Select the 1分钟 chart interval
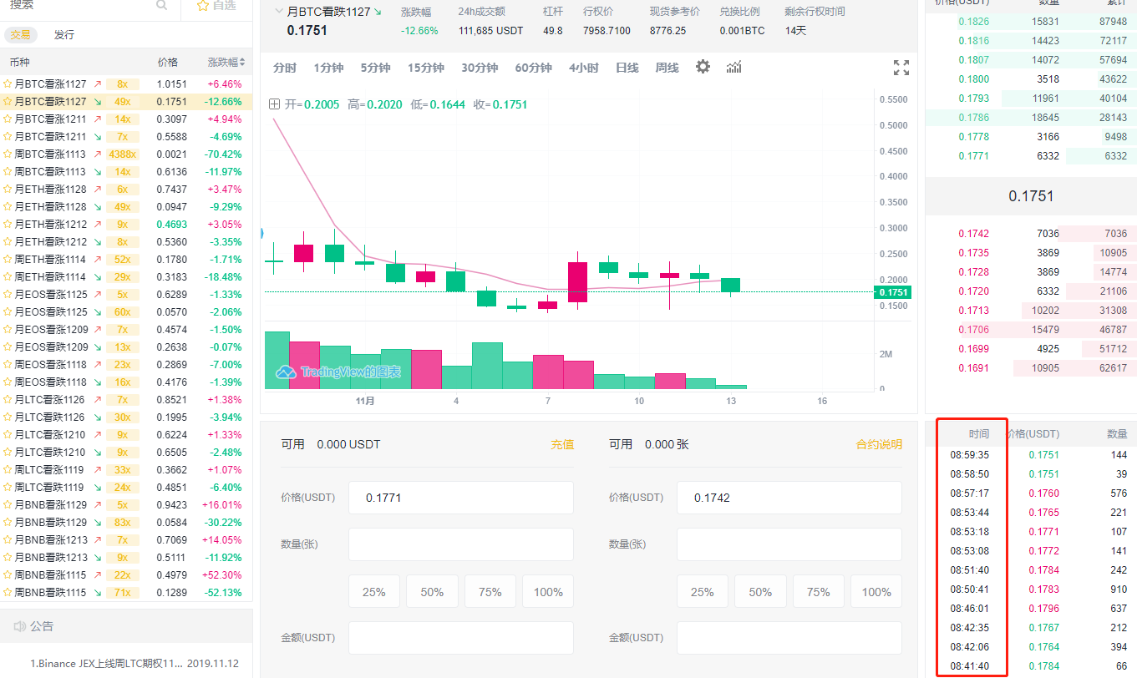The height and width of the screenshot is (678, 1137). [329, 68]
